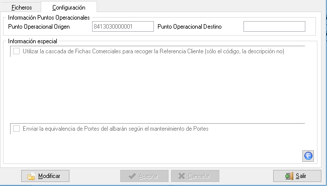Screen dimensions: 327x186
Task: Click the folder icon on Modificar
Action: coord(31,176)
